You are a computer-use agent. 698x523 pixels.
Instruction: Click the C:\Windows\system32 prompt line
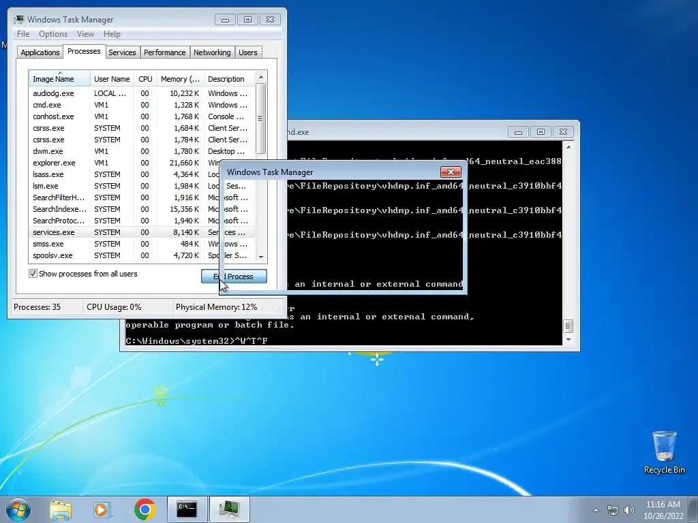pyautogui.click(x=196, y=341)
